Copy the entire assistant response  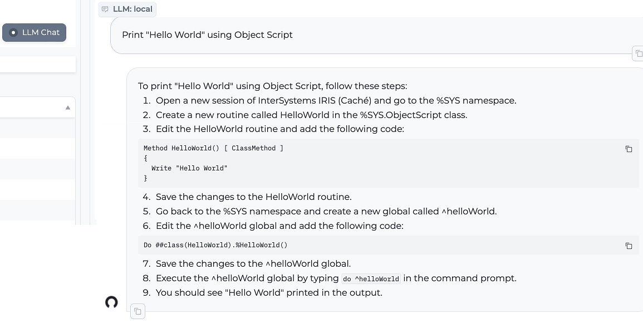[x=138, y=311]
